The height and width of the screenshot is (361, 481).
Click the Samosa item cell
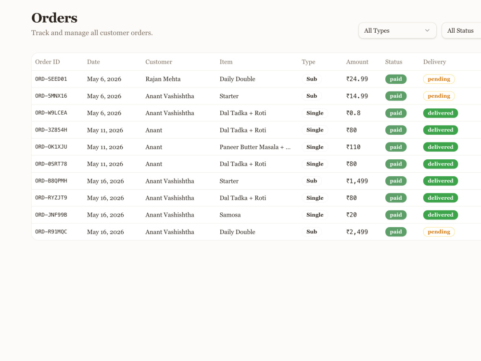[230, 215]
